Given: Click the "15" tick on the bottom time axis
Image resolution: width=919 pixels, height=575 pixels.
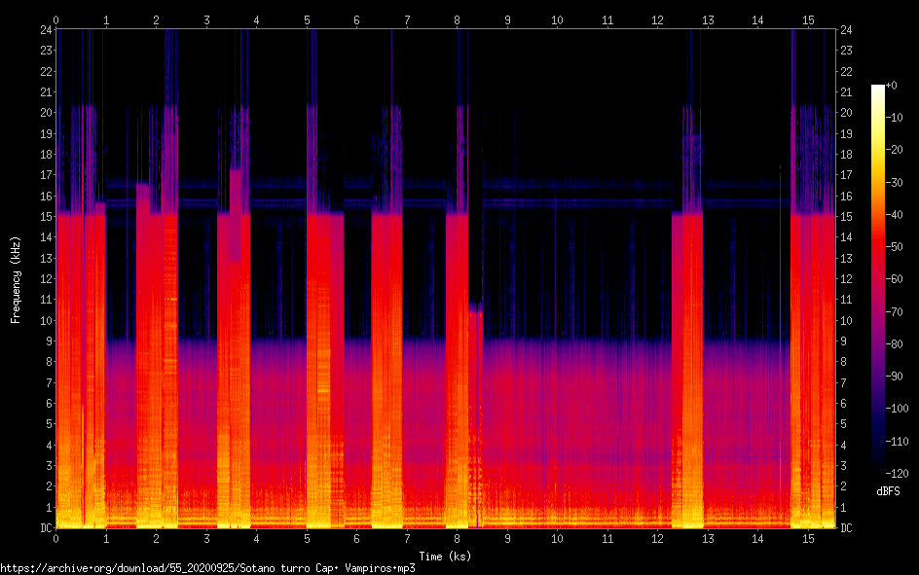Looking at the screenshot, I should pyautogui.click(x=808, y=538).
